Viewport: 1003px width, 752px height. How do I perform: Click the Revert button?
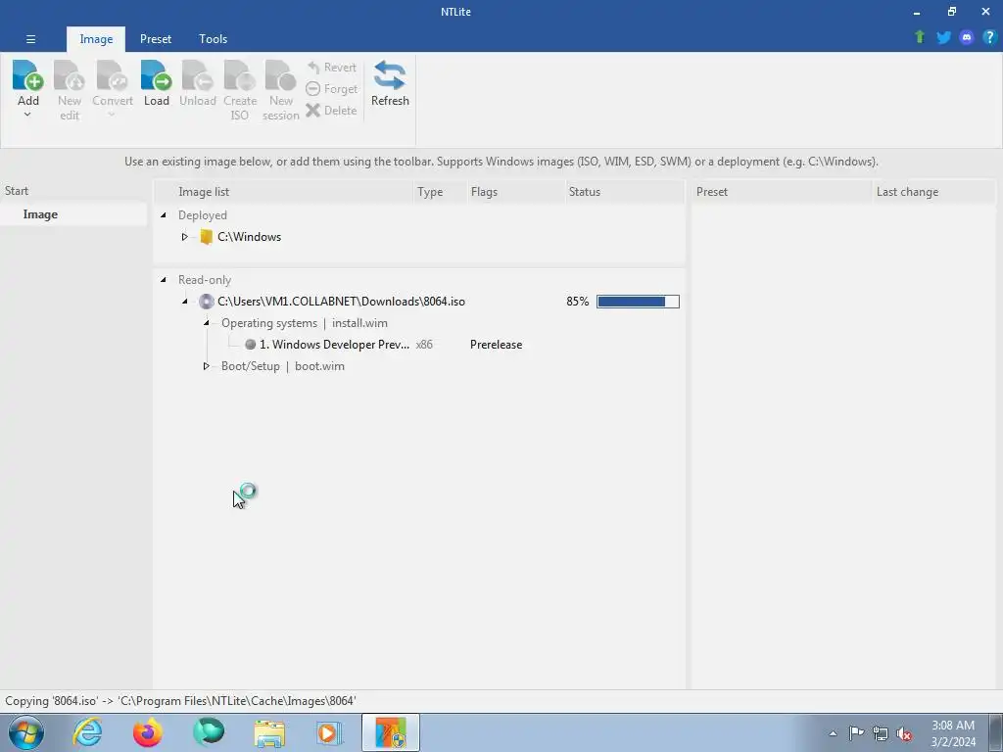click(x=331, y=68)
